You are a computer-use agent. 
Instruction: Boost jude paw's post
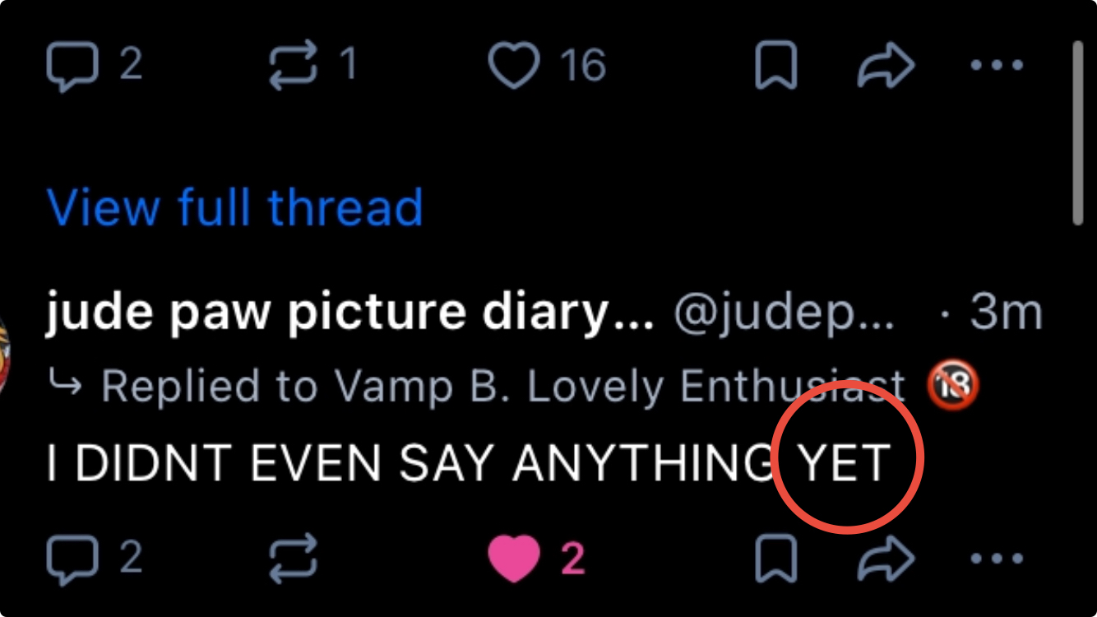(294, 559)
